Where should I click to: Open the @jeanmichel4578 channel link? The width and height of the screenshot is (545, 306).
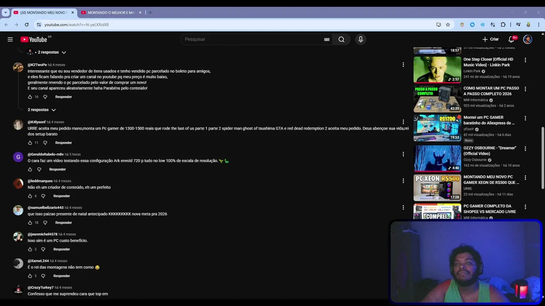43,234
